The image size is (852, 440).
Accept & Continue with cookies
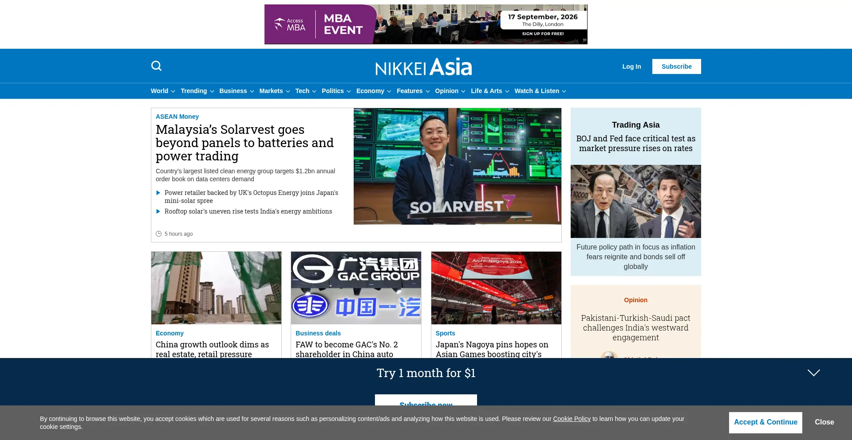[x=765, y=422]
